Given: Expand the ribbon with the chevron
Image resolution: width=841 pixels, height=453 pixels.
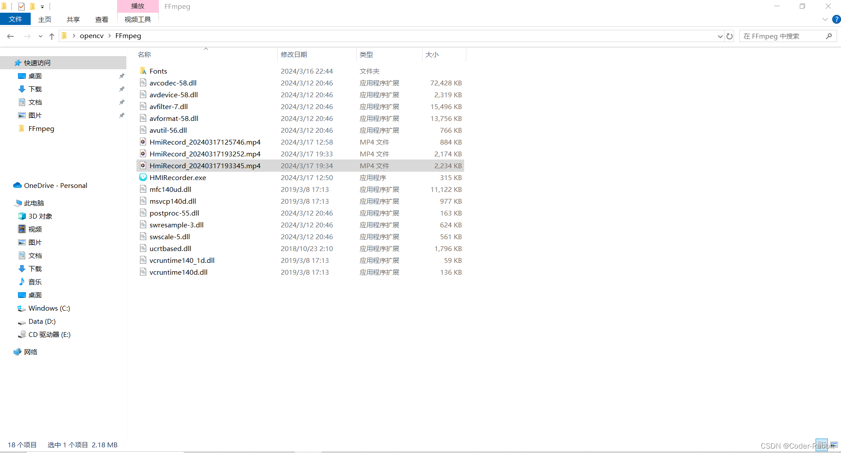Looking at the screenshot, I should coord(825,19).
